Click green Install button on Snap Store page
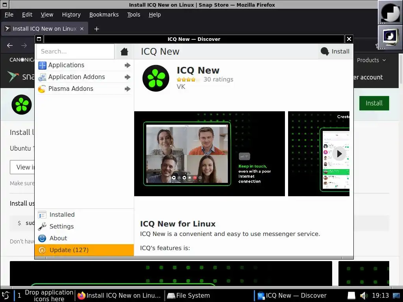Screen dimensions: 403x302 (x=374, y=103)
